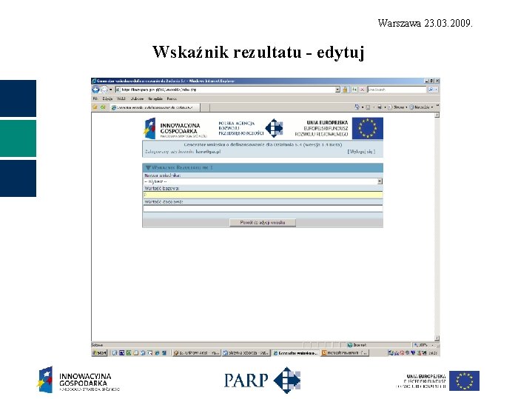Refresh the page with the green arrows icon
Screen dimensions: 518x399
tap(354, 90)
